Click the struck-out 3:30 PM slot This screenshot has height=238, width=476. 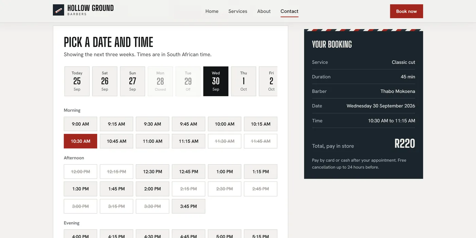point(153,206)
